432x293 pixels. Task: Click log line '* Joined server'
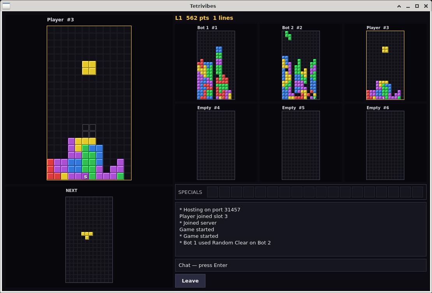pos(198,223)
